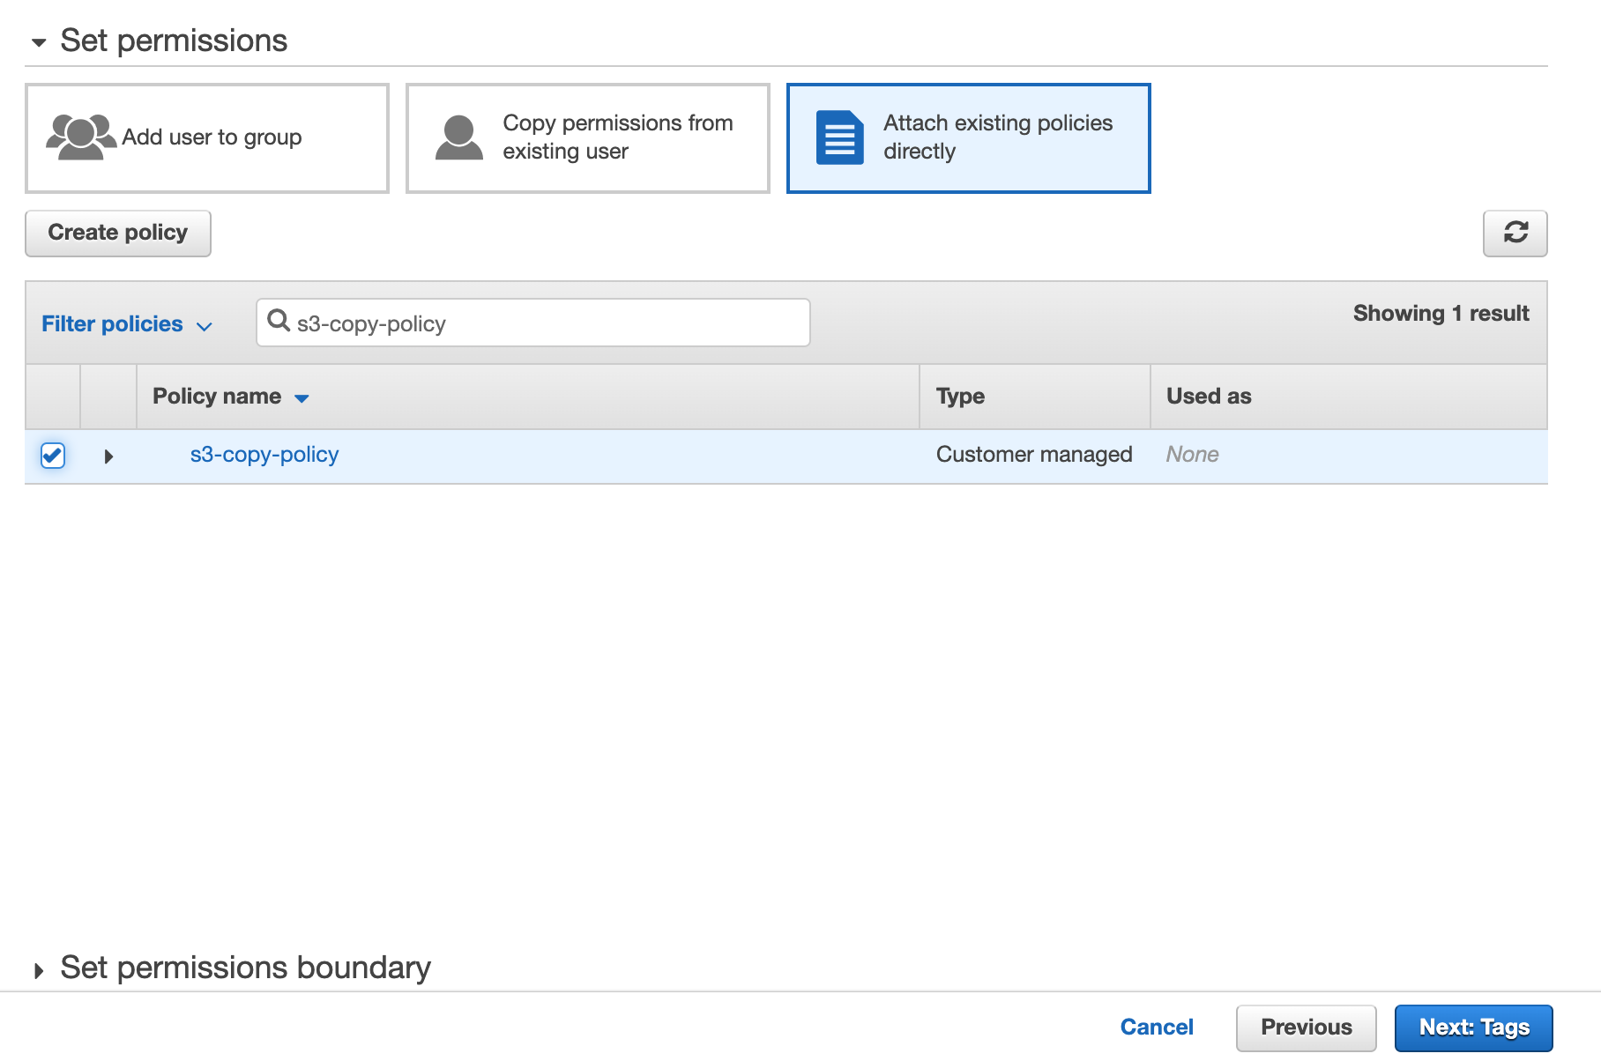Click the group icon on Add user to group

coord(80,137)
